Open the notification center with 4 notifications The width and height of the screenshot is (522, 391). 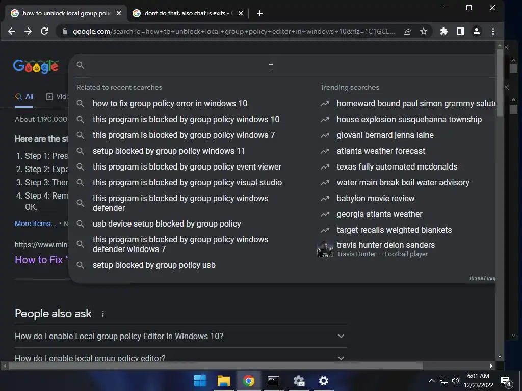pyautogui.click(x=506, y=381)
